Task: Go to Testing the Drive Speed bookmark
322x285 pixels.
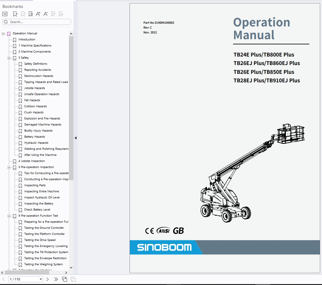Action: click(x=40, y=240)
